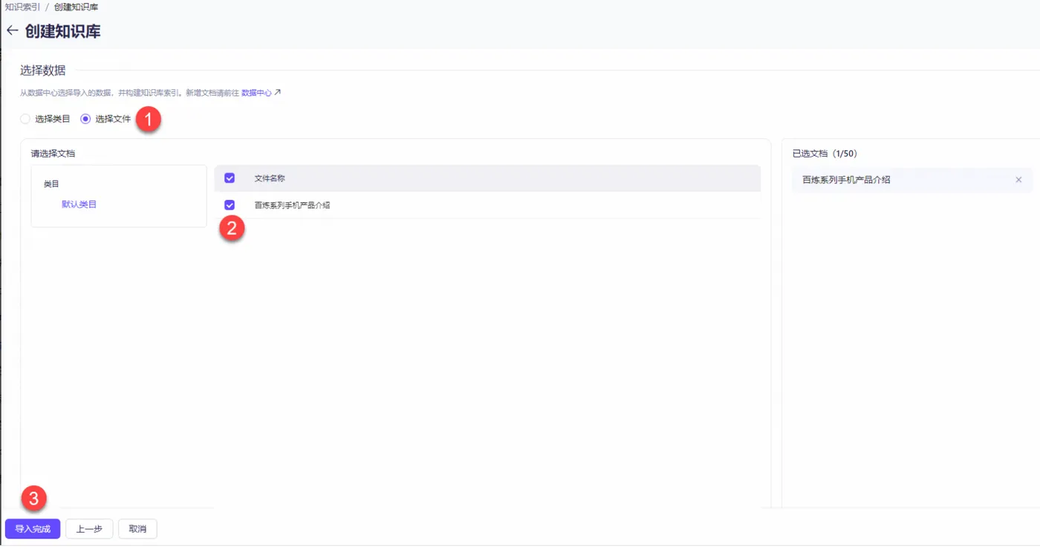Select the 选择文件 radio button
Viewport: 1040px width, 549px height.
tap(85, 119)
